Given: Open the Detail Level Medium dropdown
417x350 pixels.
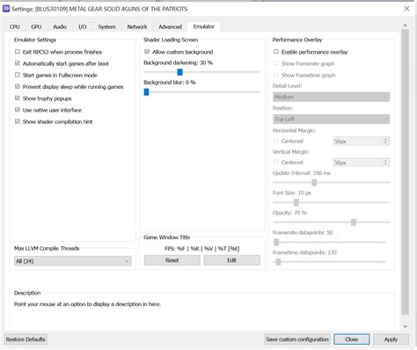Looking at the screenshot, I should point(332,97).
